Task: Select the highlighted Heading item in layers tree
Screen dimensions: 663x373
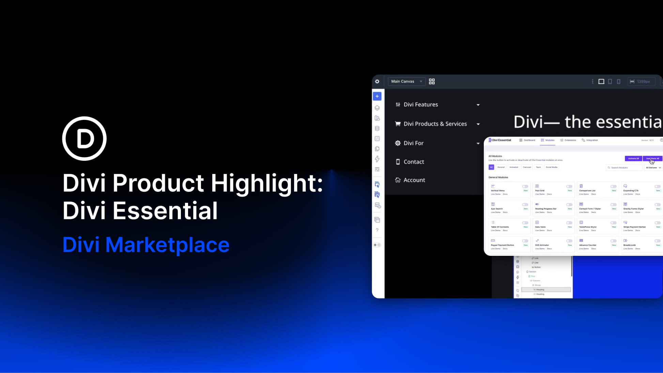Action: pyautogui.click(x=546, y=290)
